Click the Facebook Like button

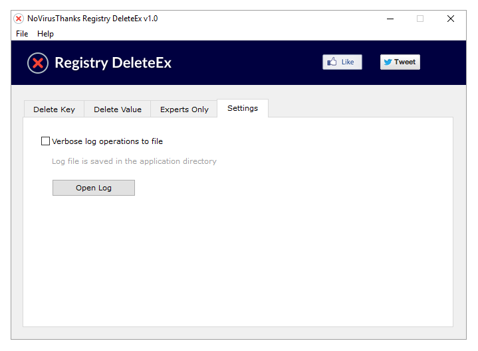(x=342, y=62)
